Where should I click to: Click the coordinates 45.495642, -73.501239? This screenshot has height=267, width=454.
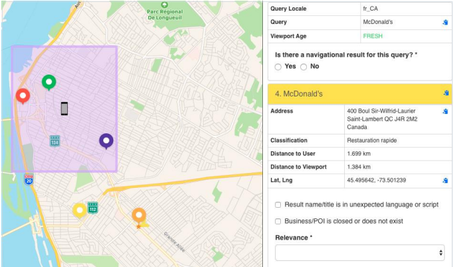point(376,180)
